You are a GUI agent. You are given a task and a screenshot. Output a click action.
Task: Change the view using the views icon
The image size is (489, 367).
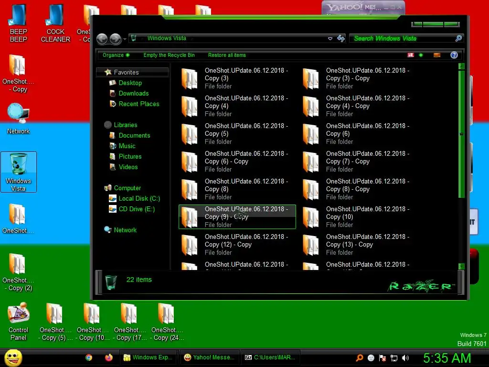click(411, 55)
